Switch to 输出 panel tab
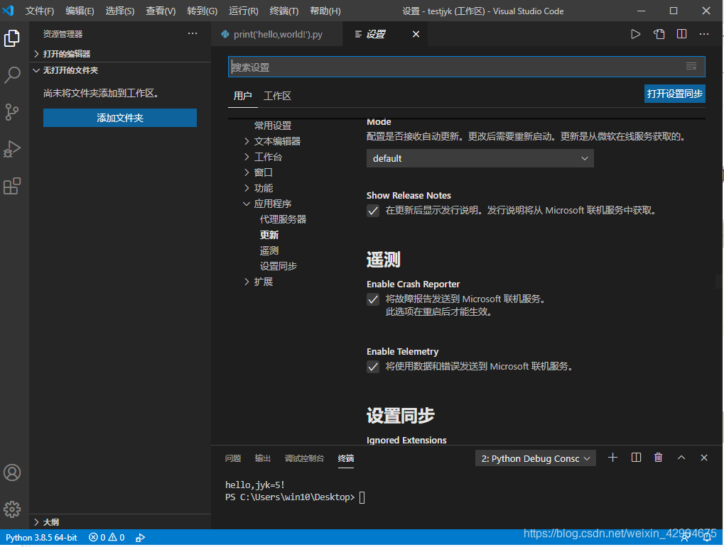Screen dimensions: 724x547 [x=262, y=458]
